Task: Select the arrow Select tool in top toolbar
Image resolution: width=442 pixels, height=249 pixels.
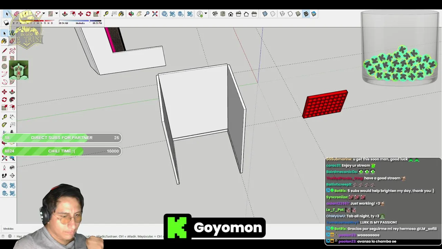Action: click(7, 14)
